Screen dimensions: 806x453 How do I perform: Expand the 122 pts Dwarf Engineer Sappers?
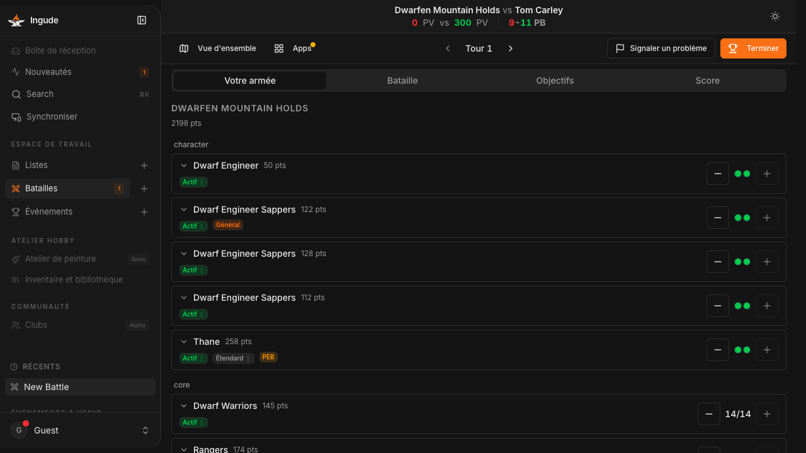[x=184, y=210]
